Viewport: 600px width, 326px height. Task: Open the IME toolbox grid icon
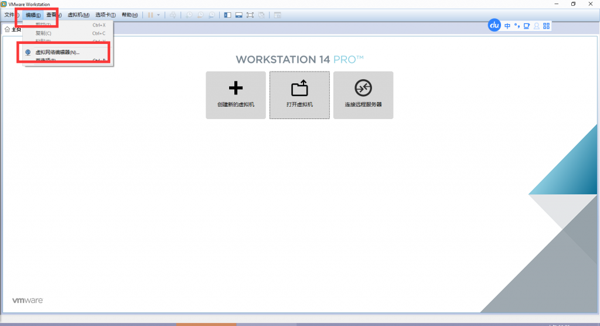547,26
